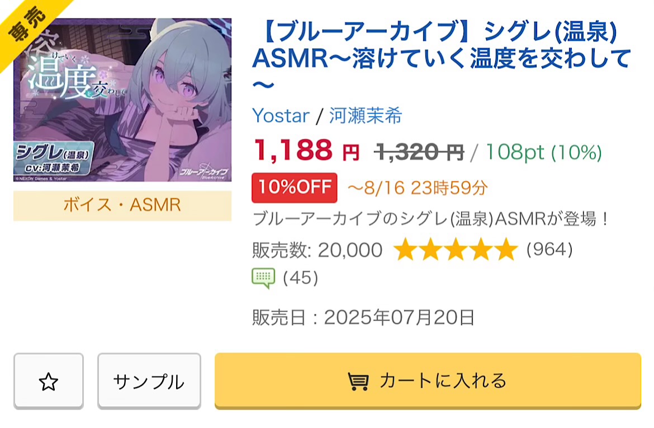654x428 pixels.
Task: Open the サンプル preview button
Action: coord(149,382)
